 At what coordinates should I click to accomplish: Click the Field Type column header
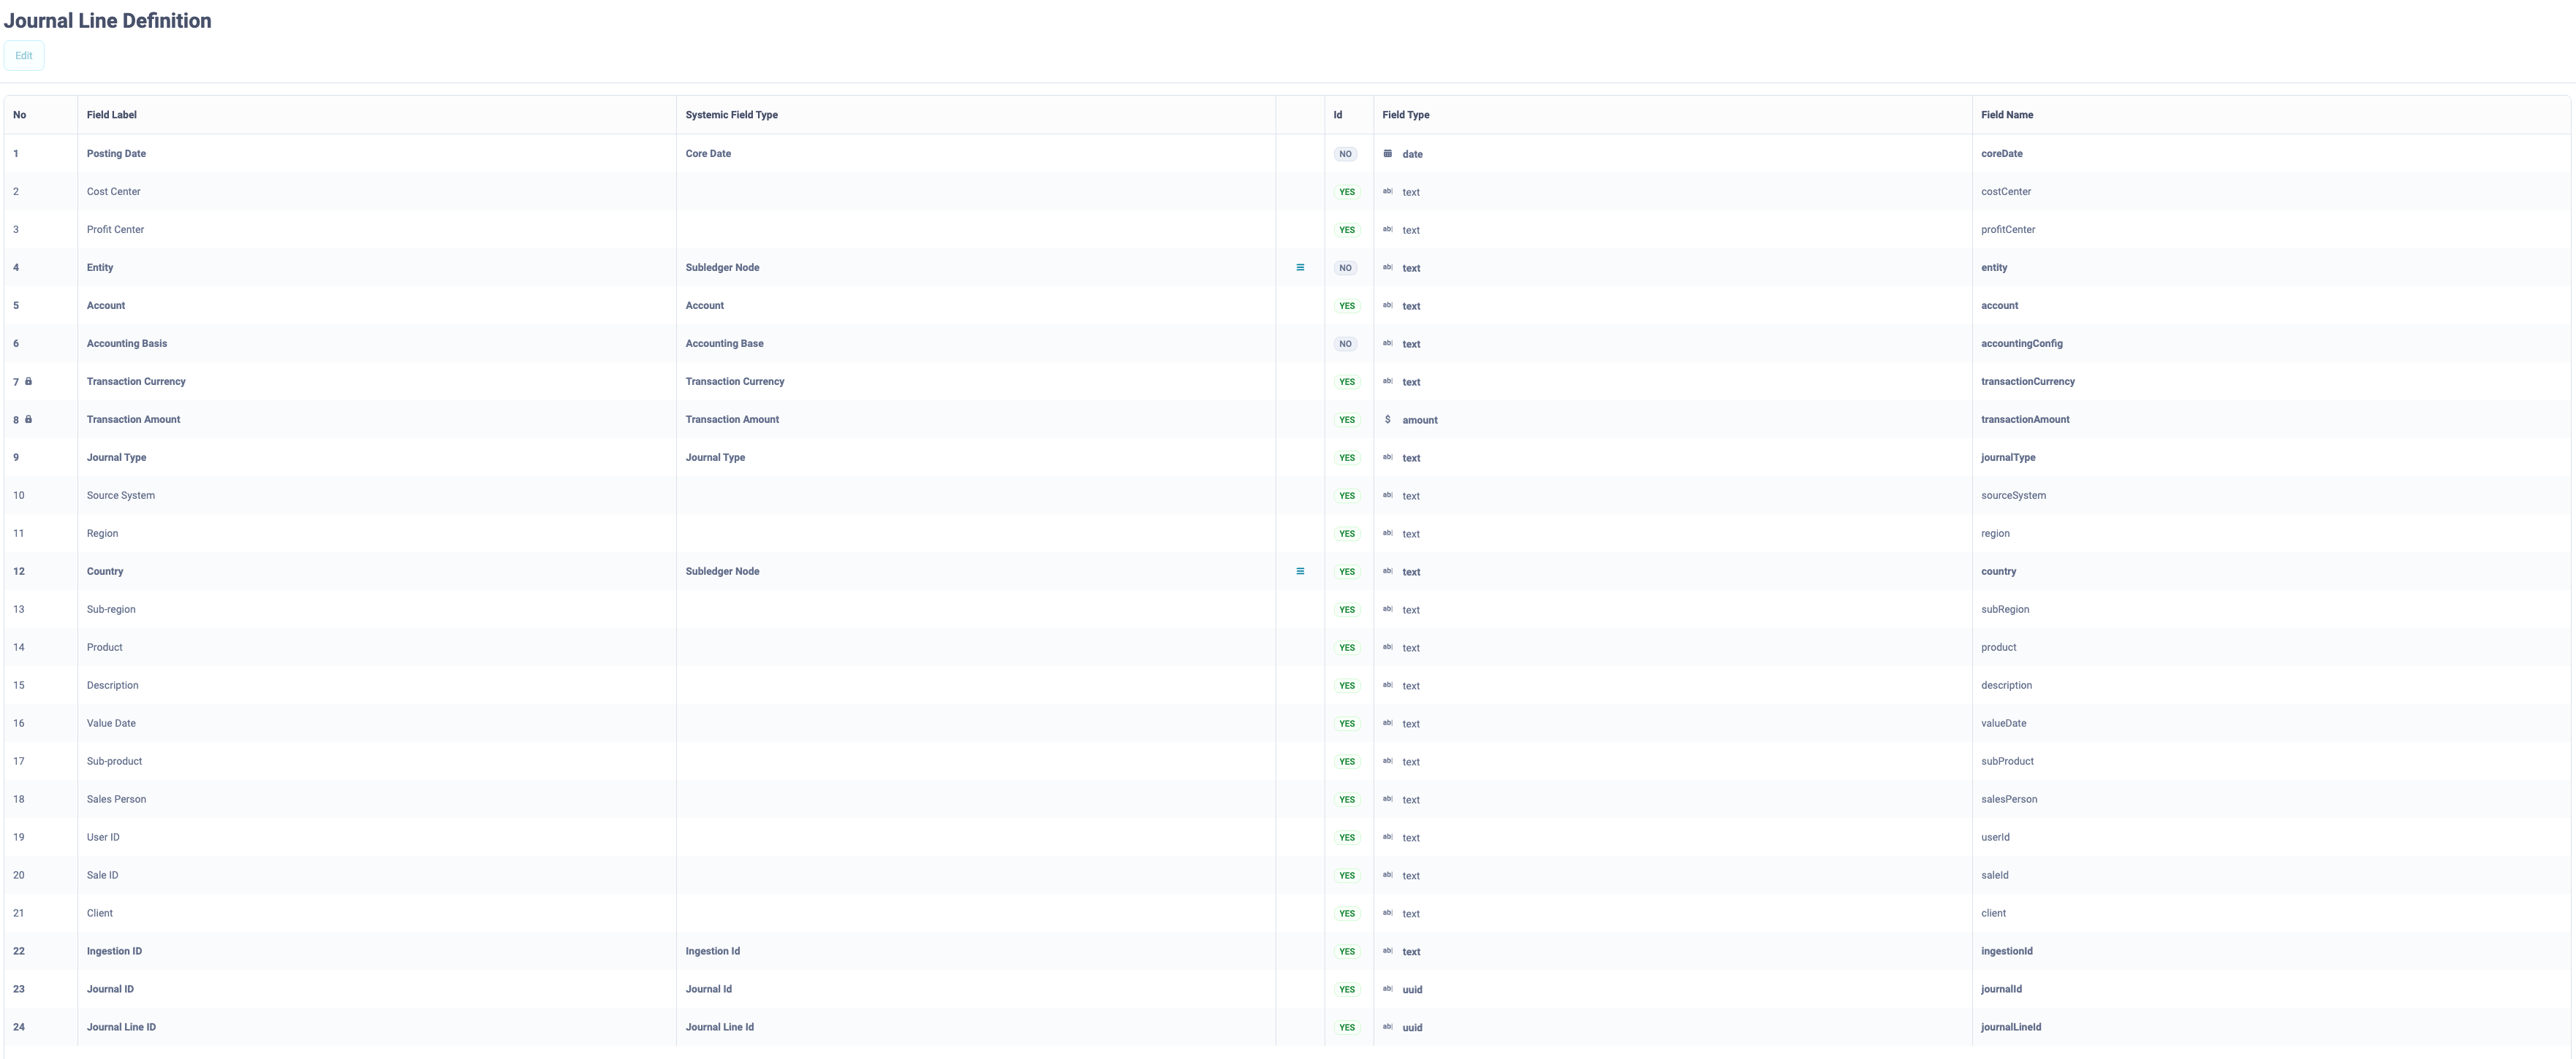1405,115
